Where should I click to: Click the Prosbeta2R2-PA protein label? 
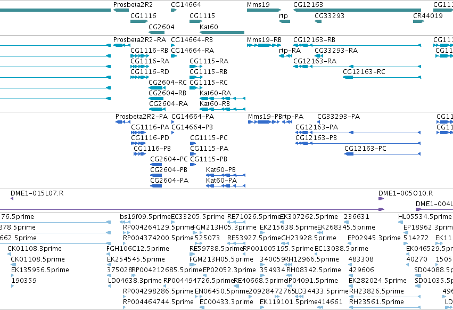142,117
